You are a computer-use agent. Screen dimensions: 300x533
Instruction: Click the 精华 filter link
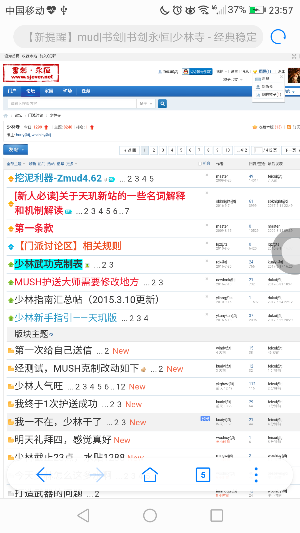(x=60, y=164)
